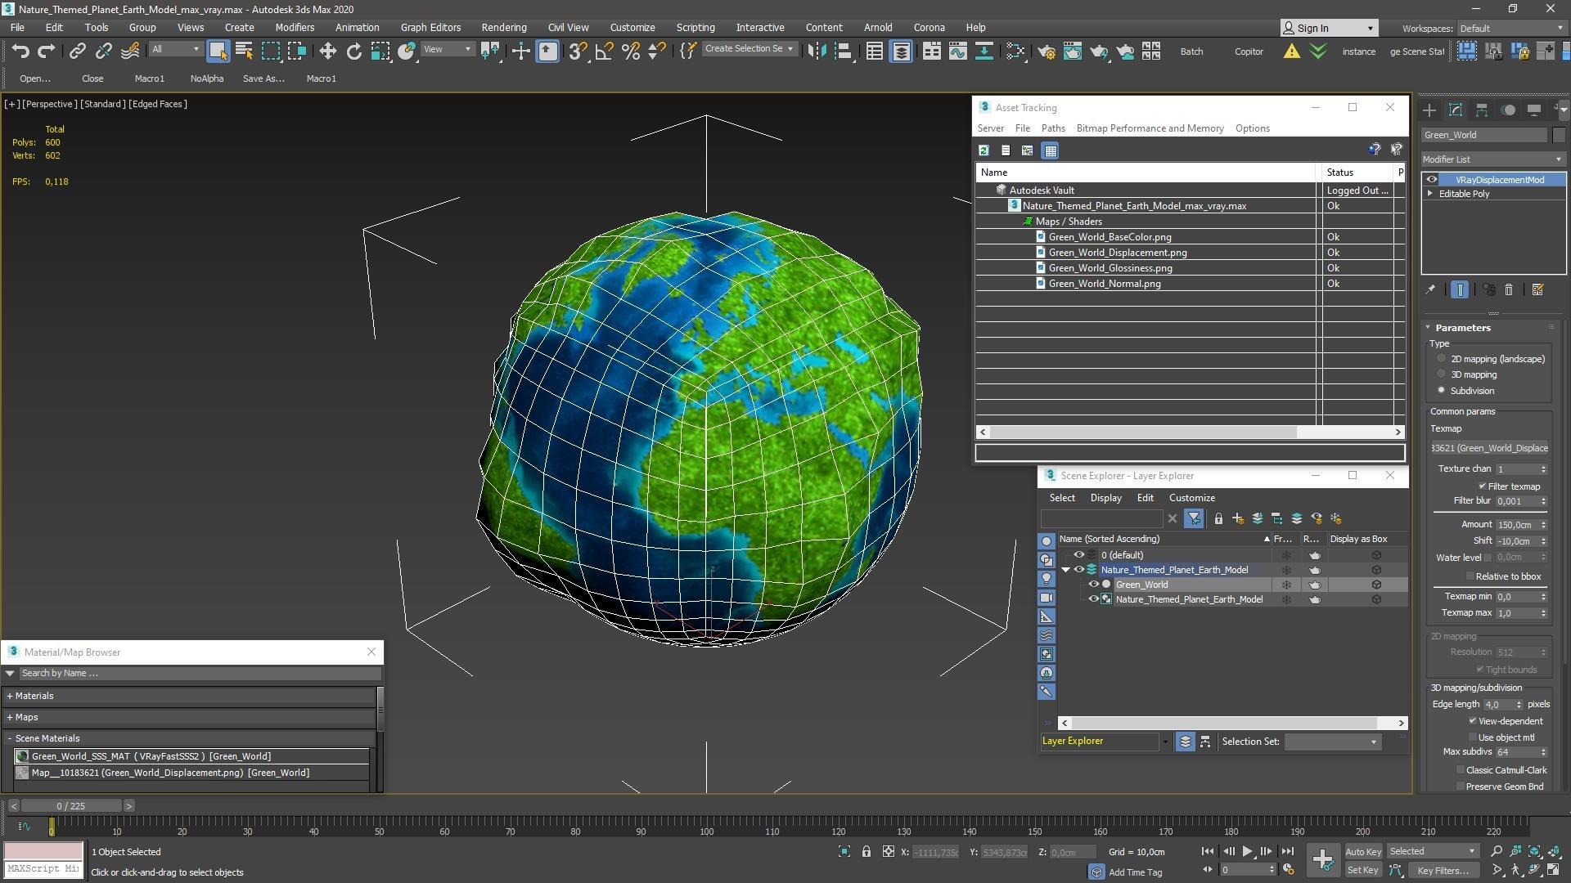Click the Undo arrow icon

[20, 52]
